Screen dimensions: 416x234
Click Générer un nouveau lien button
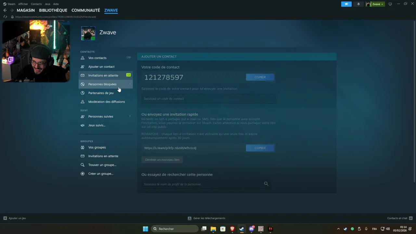click(162, 160)
